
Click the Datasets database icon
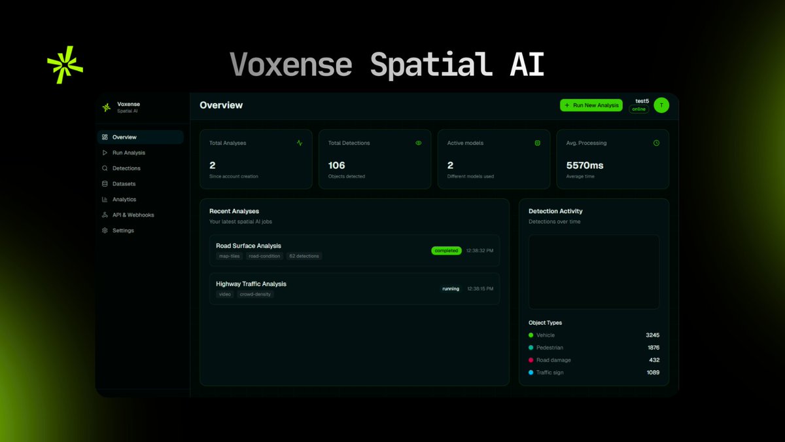coord(105,184)
